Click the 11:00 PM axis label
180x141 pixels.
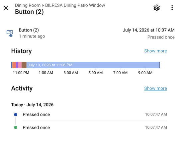[21, 73]
